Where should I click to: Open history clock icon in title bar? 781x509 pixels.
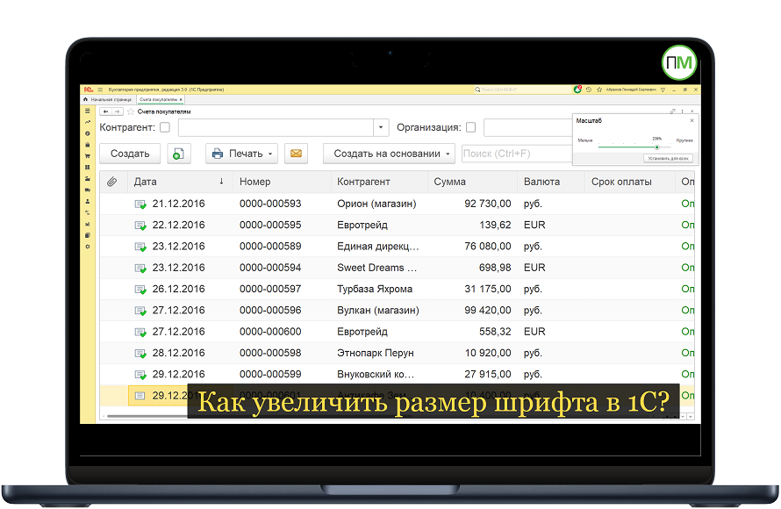(x=589, y=90)
